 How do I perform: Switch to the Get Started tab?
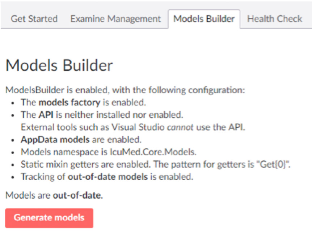(34, 18)
